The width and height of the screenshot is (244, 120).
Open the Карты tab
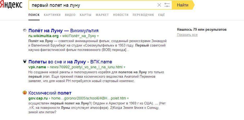click(x=86, y=15)
